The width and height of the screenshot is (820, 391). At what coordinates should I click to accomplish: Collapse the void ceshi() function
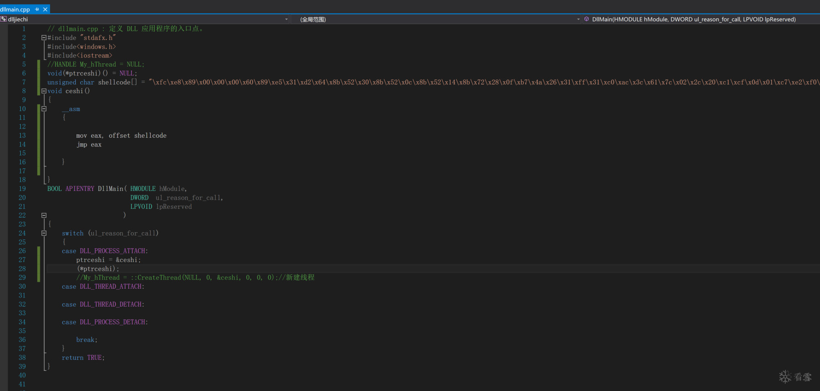[44, 91]
